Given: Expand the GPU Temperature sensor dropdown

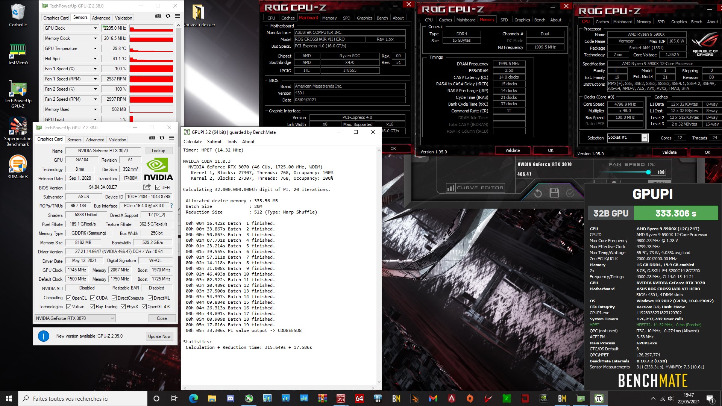Looking at the screenshot, I should (95, 48).
